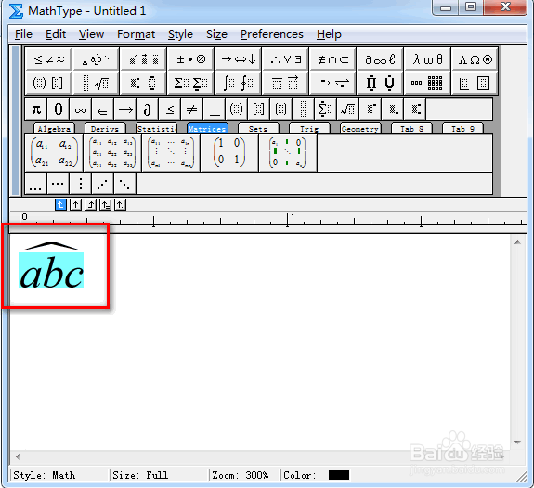Open lowercase Greek letters palette (λωθ)
This screenshot has height=488, width=534.
(427, 59)
